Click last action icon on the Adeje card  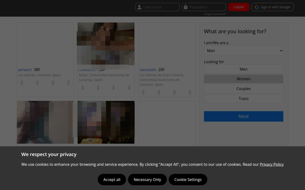tap(129, 88)
